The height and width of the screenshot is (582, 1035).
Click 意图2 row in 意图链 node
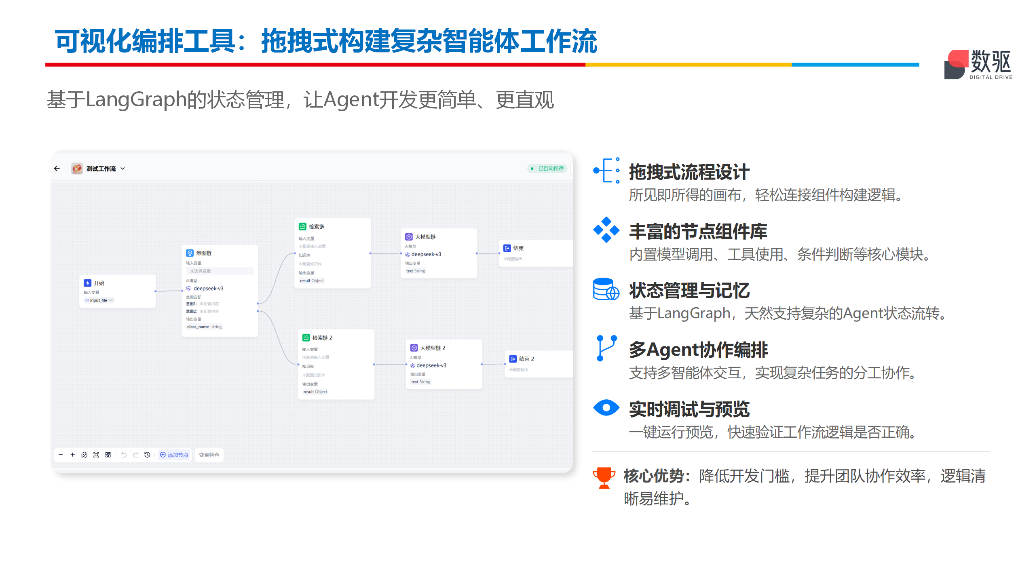(203, 312)
